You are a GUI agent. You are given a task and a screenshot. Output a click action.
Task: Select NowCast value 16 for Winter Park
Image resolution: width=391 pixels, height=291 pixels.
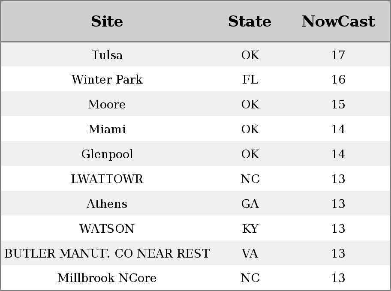(x=338, y=80)
